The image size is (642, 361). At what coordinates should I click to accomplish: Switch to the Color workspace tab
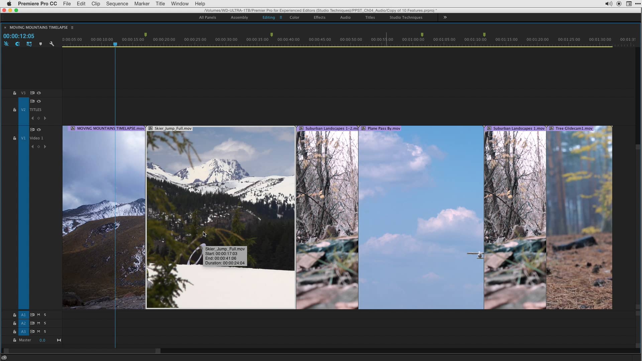point(294,17)
